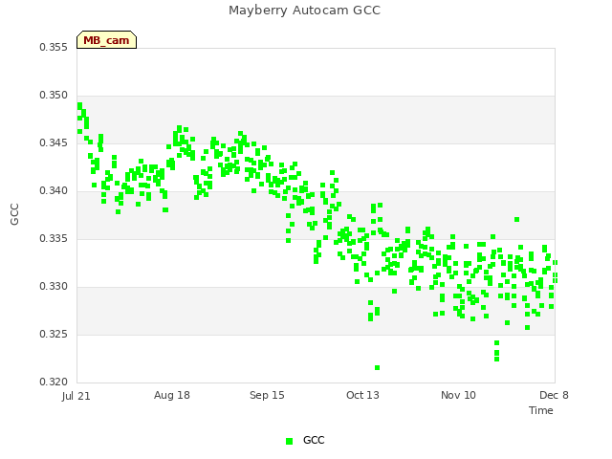Click the Jul 21 x-axis label
The image size is (612, 459).
point(76,396)
